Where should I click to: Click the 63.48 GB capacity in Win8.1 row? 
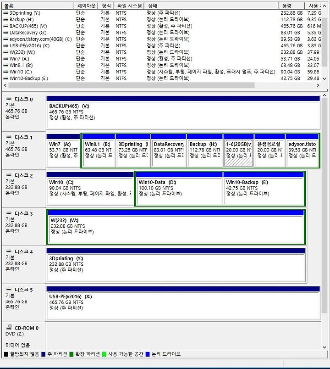(x=290, y=65)
